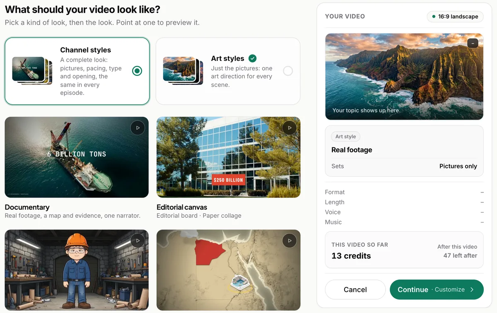Viewport: 497px width, 313px height.
Task: Click the stacked pictures icon in Art styles
Action: [x=183, y=71]
